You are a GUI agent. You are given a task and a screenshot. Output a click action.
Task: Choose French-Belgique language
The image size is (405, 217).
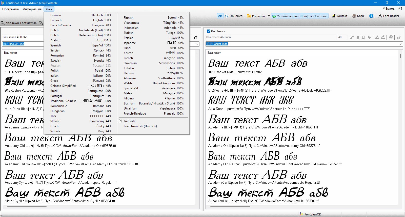(153, 114)
